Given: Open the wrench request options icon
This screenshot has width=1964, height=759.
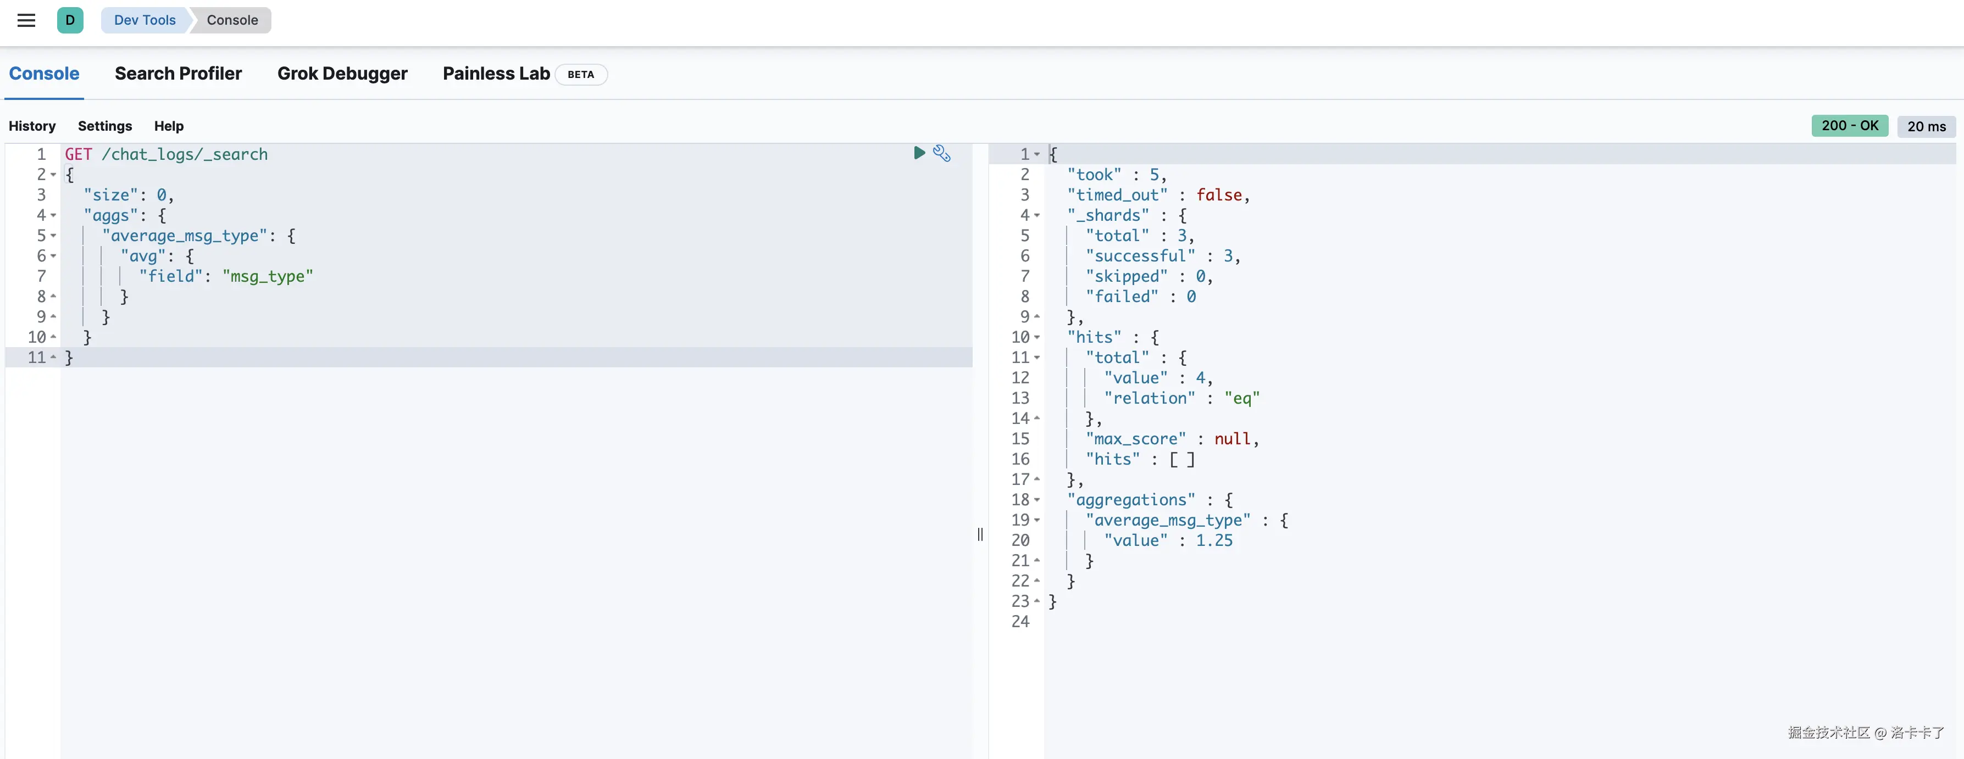Looking at the screenshot, I should pos(941,153).
